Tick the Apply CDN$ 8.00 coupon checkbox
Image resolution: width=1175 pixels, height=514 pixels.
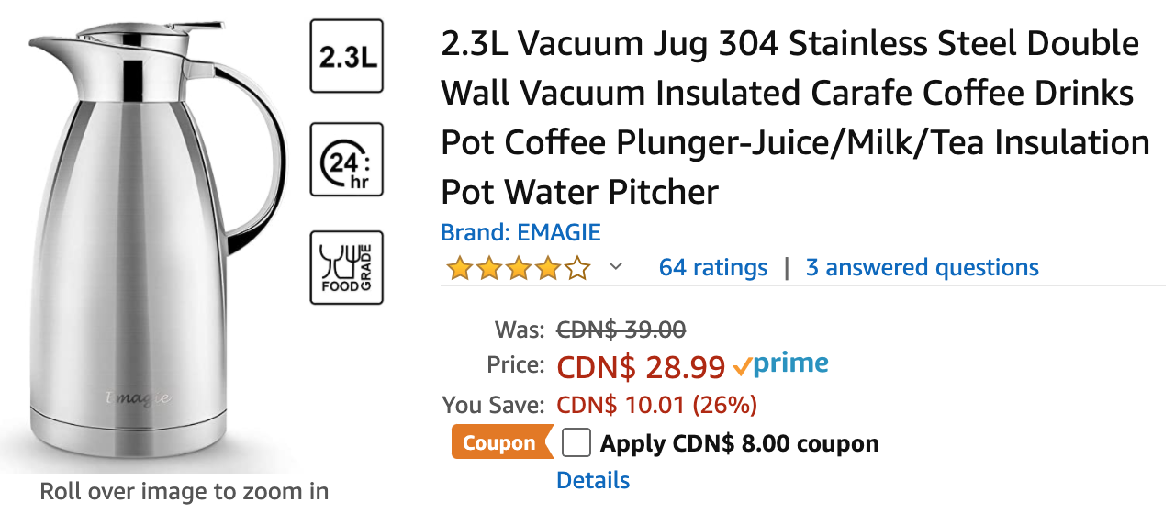click(576, 443)
